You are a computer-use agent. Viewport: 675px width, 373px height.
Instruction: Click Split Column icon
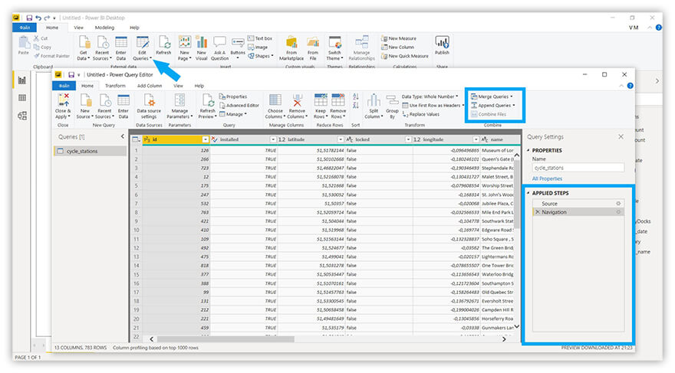[x=374, y=100]
